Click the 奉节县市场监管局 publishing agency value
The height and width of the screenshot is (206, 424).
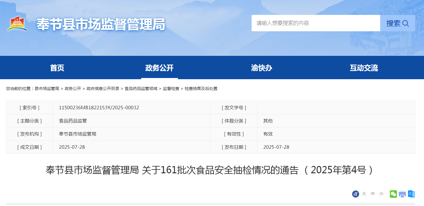77,134
